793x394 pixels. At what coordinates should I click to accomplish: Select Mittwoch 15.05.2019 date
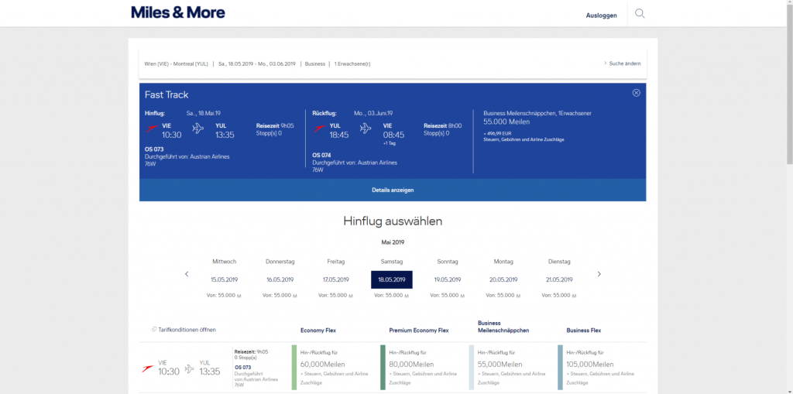224,279
